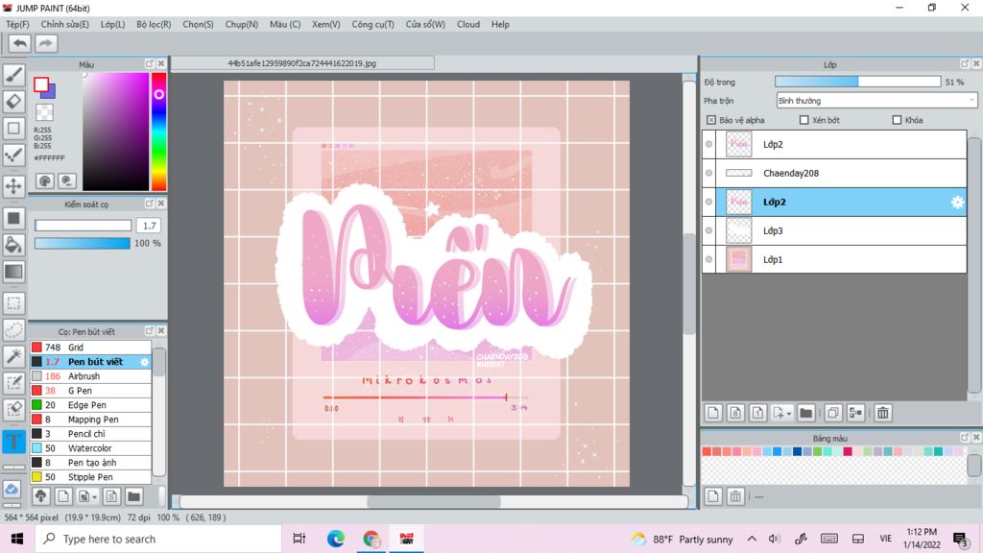Open settings gear of selected Lớp2 layer
Viewport: 983px width, 553px height.
tap(957, 202)
